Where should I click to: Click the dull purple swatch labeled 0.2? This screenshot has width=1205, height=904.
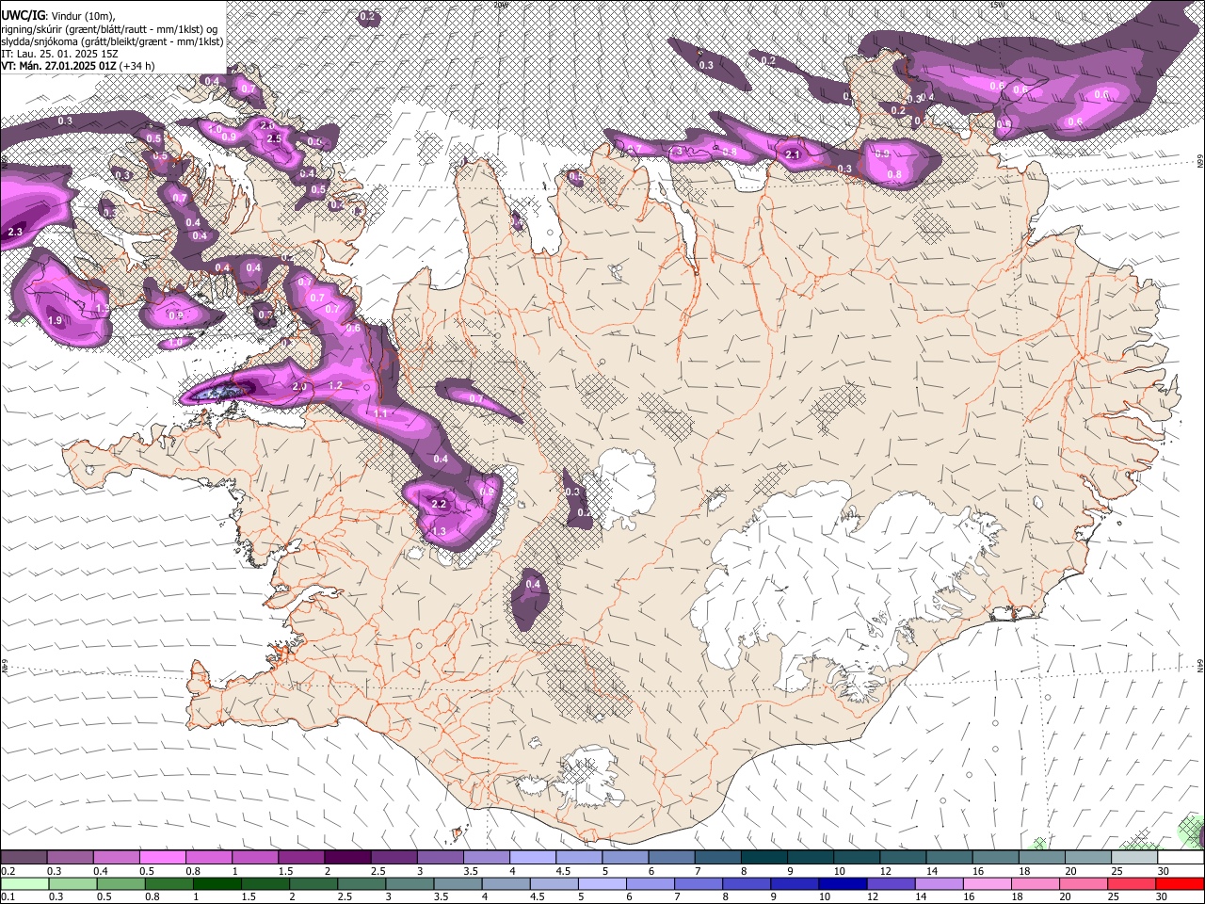24,857
